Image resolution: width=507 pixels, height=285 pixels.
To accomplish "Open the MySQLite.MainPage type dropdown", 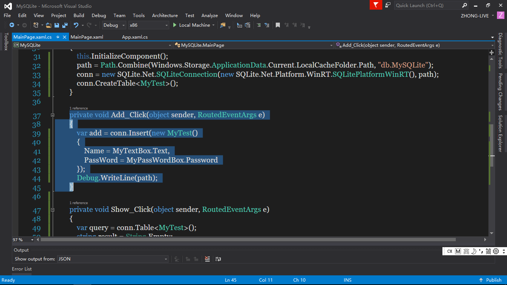I will (x=254, y=45).
